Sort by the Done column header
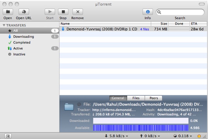This screenshot has width=208, height=139. click(179, 24)
